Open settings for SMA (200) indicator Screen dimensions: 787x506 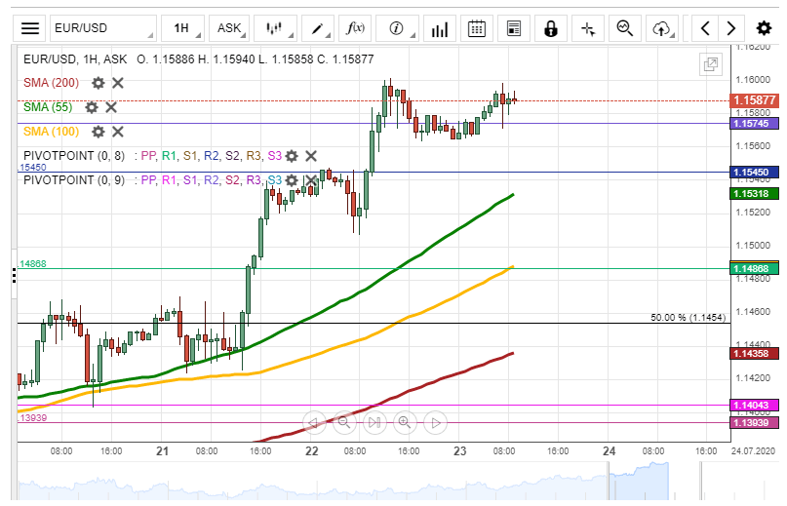(98, 83)
